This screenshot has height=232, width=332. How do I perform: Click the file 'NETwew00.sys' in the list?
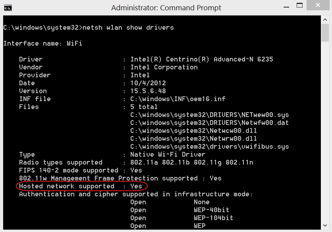point(208,115)
